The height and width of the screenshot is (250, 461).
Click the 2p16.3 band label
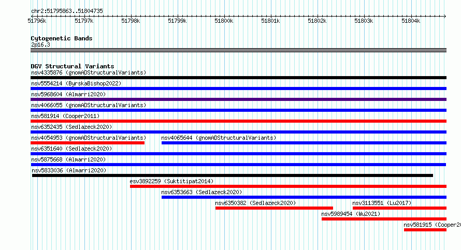point(40,45)
